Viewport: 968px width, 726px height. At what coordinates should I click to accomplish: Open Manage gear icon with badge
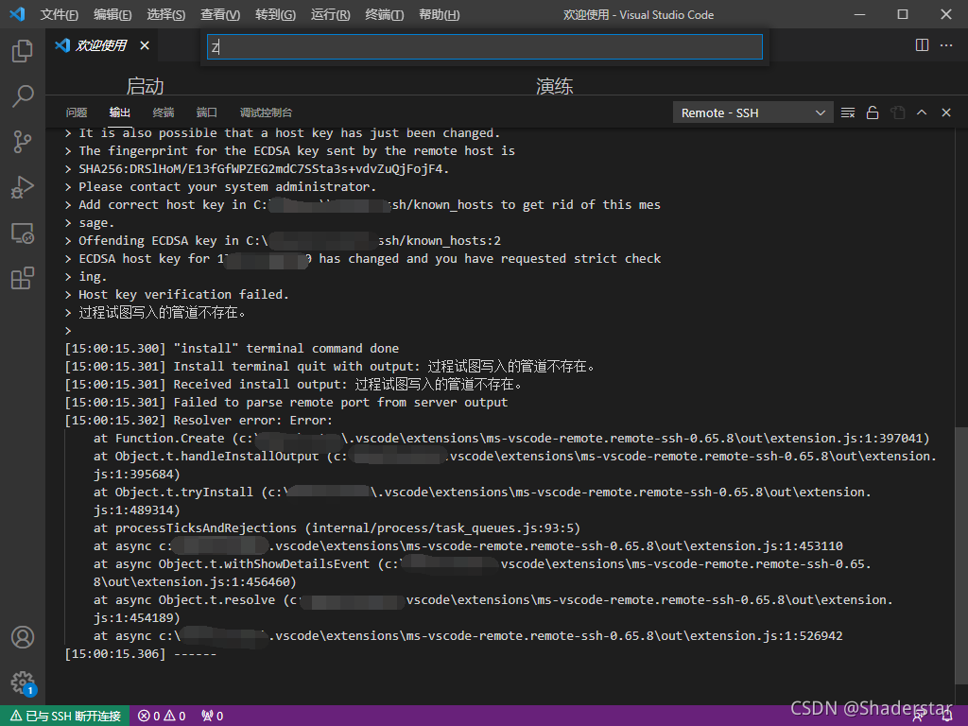(x=23, y=683)
